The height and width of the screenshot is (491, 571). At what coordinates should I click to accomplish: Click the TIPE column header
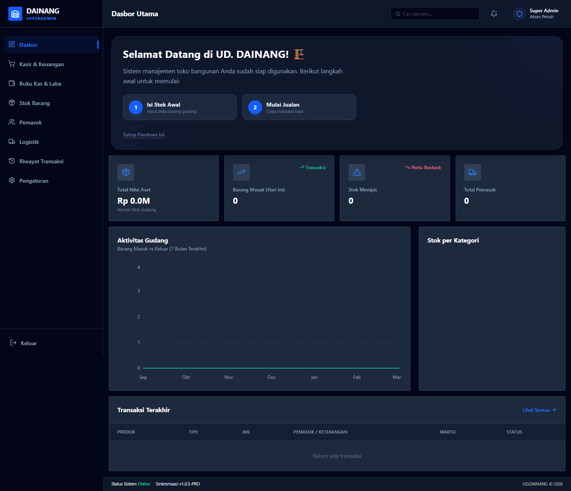(194, 432)
